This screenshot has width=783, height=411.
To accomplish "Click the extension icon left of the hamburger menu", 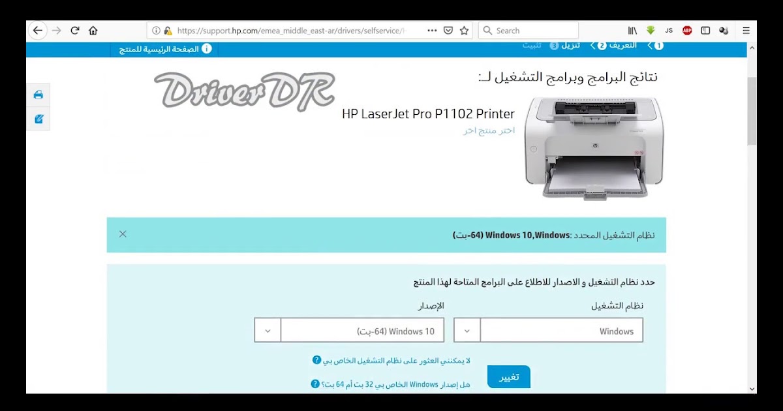I will coord(724,31).
